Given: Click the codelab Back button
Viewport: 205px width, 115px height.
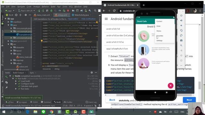Looking at the screenshot, I should click(x=112, y=100).
